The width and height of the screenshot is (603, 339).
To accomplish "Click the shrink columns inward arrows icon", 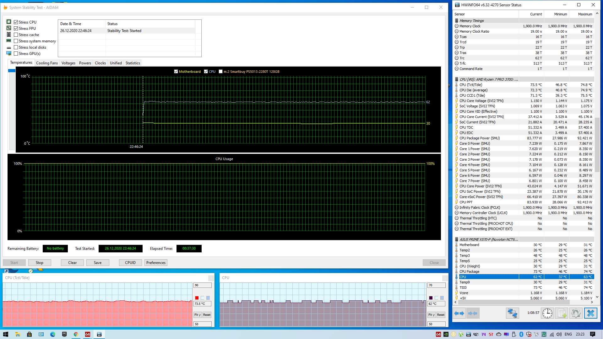I will point(472,313).
